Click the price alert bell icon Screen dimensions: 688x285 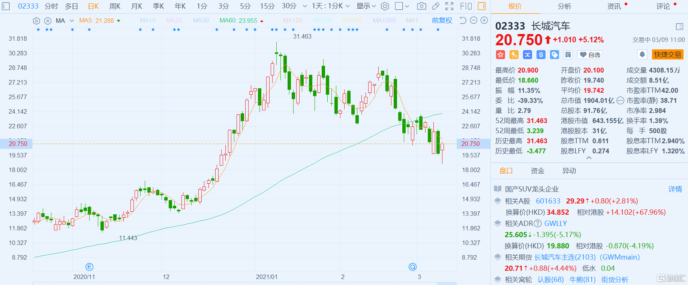[x=642, y=55]
